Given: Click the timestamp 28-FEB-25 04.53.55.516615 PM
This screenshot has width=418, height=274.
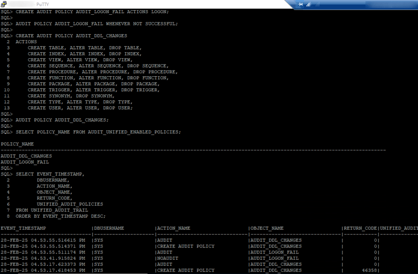Looking at the screenshot, I should pos(44,240).
